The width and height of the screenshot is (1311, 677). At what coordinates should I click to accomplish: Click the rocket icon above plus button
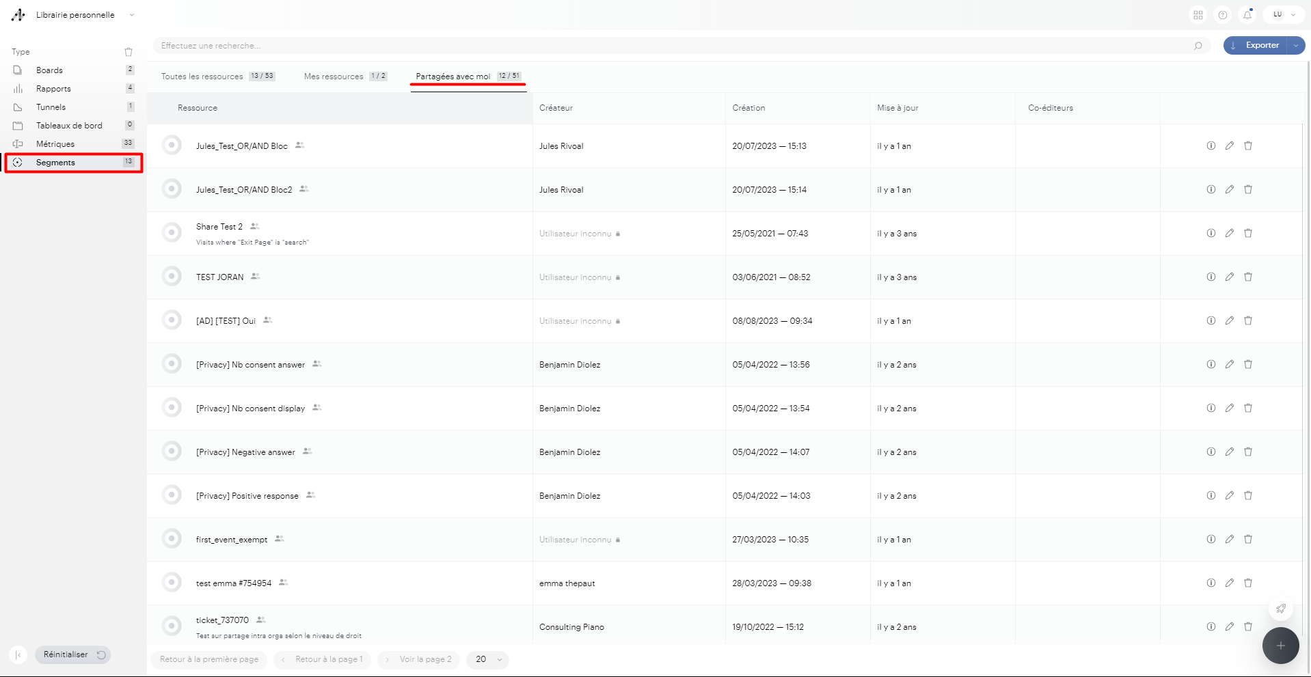pyautogui.click(x=1280, y=608)
